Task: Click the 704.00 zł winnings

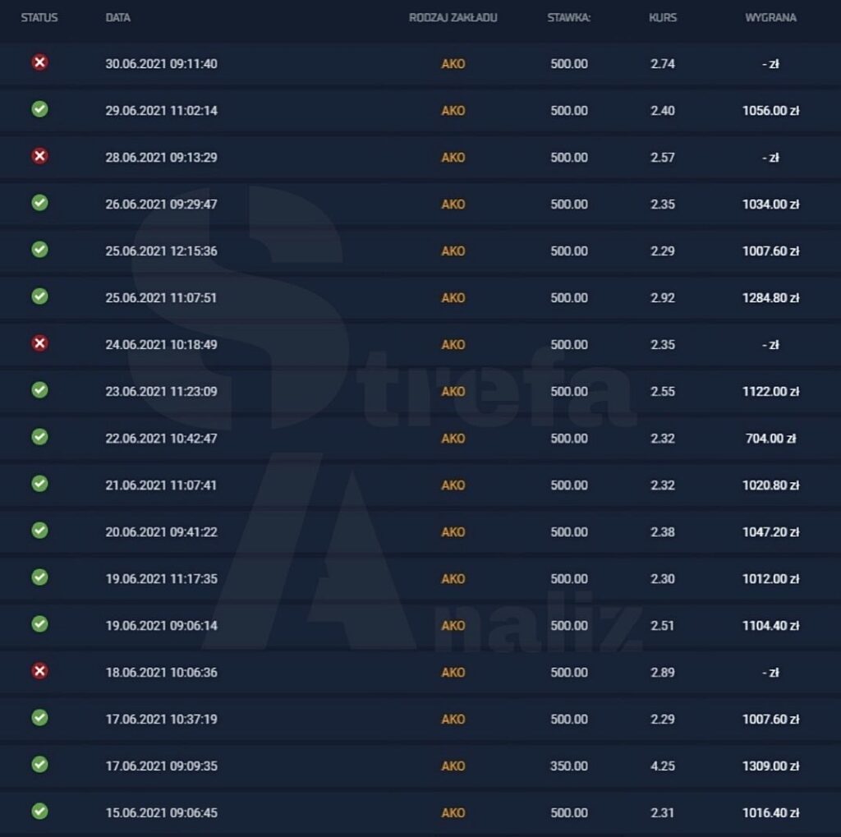Action: click(770, 439)
